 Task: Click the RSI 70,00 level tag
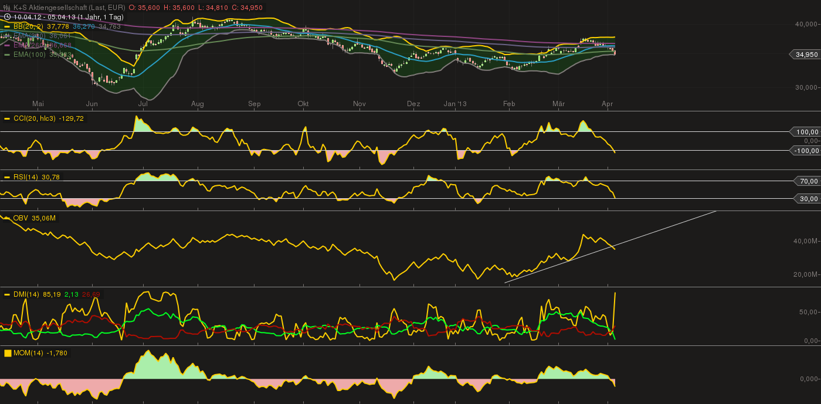[806, 181]
